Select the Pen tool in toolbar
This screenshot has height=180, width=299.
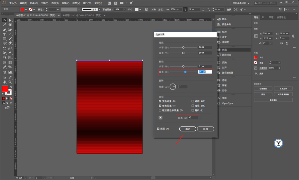[5, 30]
